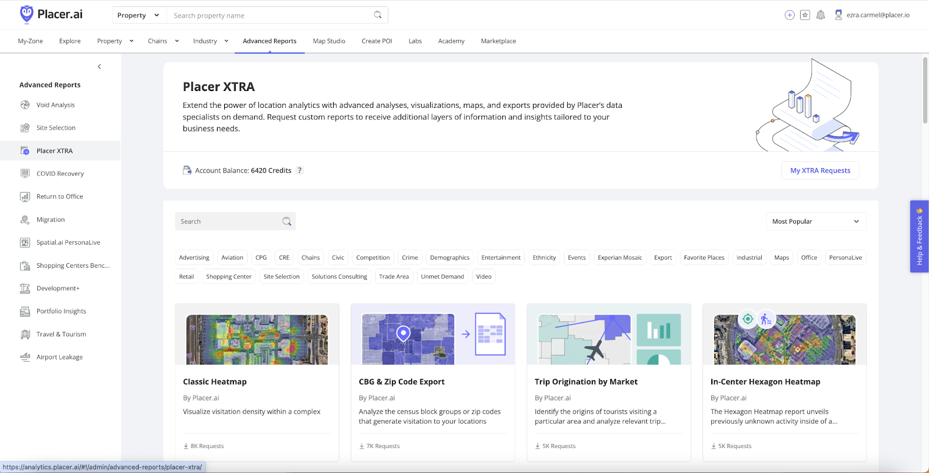This screenshot has height=473, width=929.
Task: Go to the Explore tab
Action: pyautogui.click(x=70, y=41)
